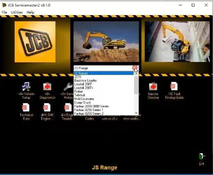Click the JCB logo image
The height and width of the screenshot is (175, 213).
(x=35, y=42)
